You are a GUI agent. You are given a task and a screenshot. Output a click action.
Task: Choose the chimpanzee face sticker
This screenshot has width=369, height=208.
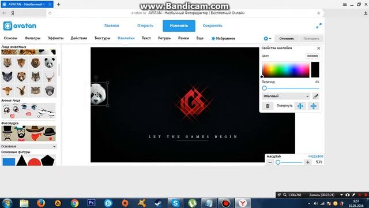tap(50, 91)
